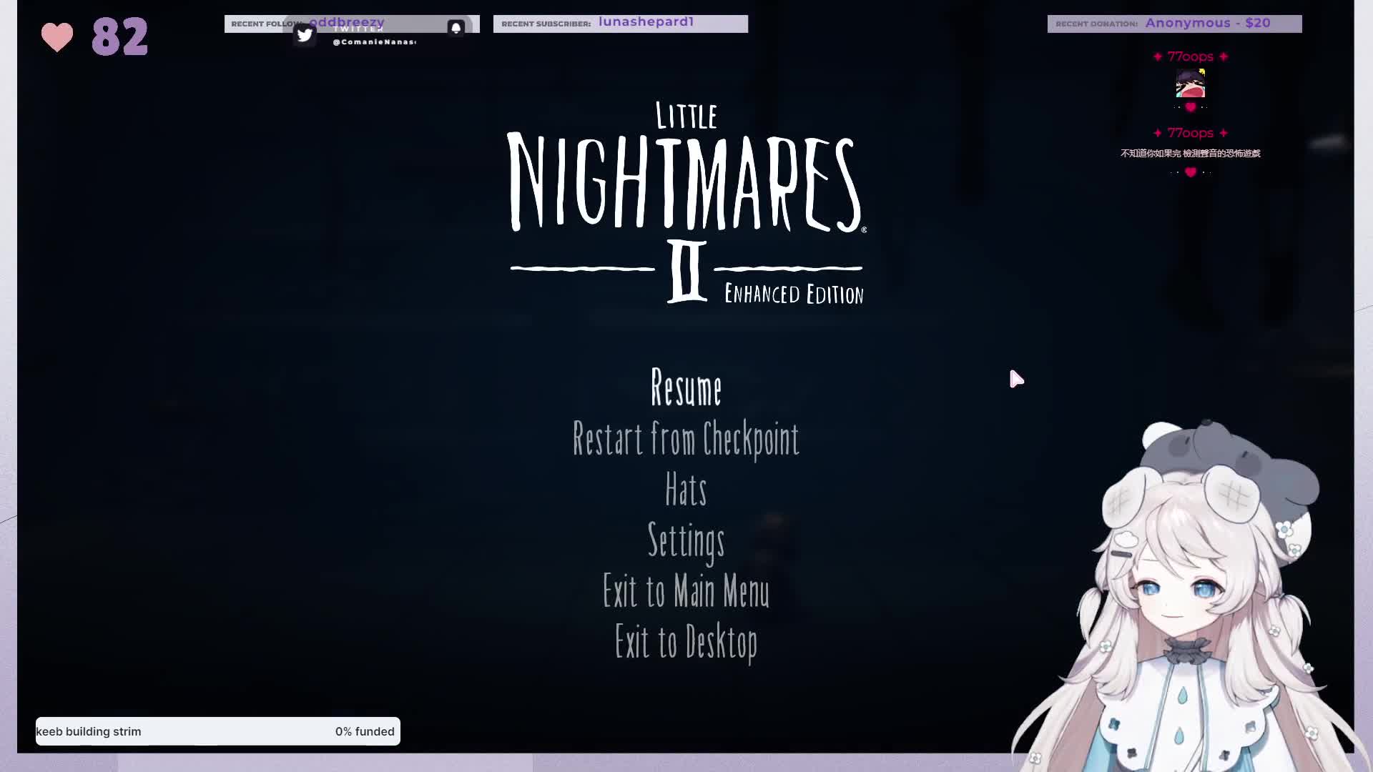Click the 0% funded text
Image resolution: width=1373 pixels, height=772 pixels.
365,731
